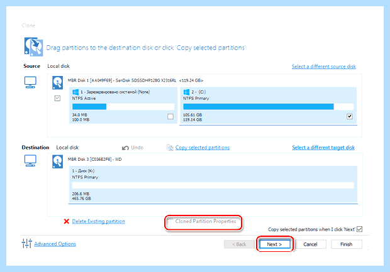Click the Finish button
The height and width of the screenshot is (272, 390).
[x=346, y=244]
